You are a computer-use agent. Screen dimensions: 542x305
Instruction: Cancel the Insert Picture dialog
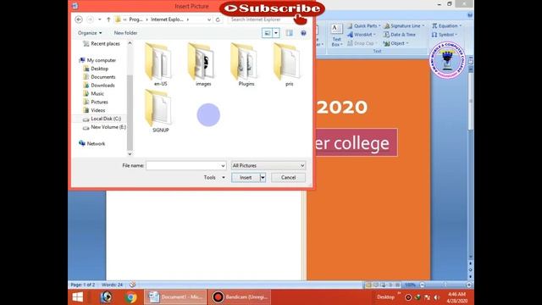point(288,177)
